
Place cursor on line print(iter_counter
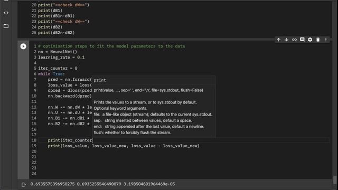[70, 140]
